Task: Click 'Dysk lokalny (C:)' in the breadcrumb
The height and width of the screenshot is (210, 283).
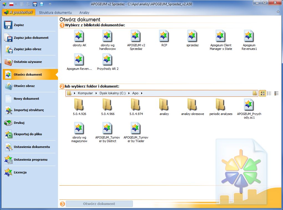Action: (112, 93)
